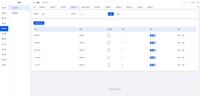This screenshot has width=200, height=96.
Task: Open the 运营 section in the left sidebar
Action: coord(4,8)
